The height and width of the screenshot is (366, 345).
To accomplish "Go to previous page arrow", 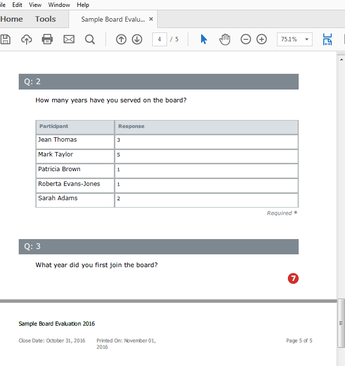I will 121,39.
